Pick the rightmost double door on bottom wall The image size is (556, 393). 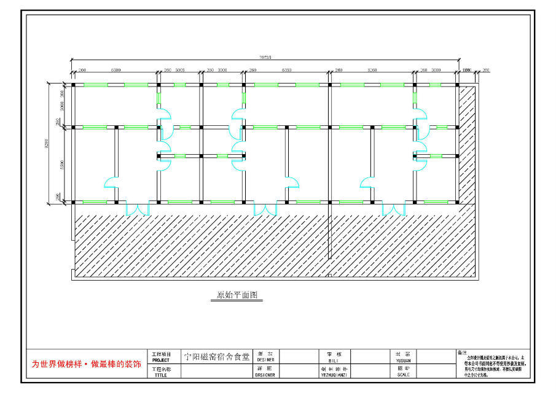click(393, 209)
